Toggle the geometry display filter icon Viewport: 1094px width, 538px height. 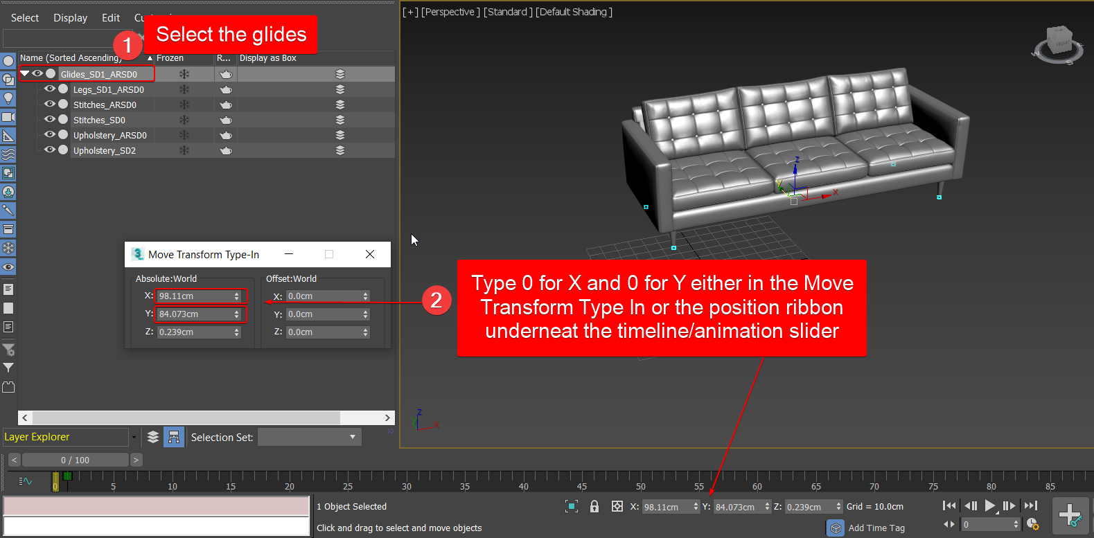click(8, 61)
